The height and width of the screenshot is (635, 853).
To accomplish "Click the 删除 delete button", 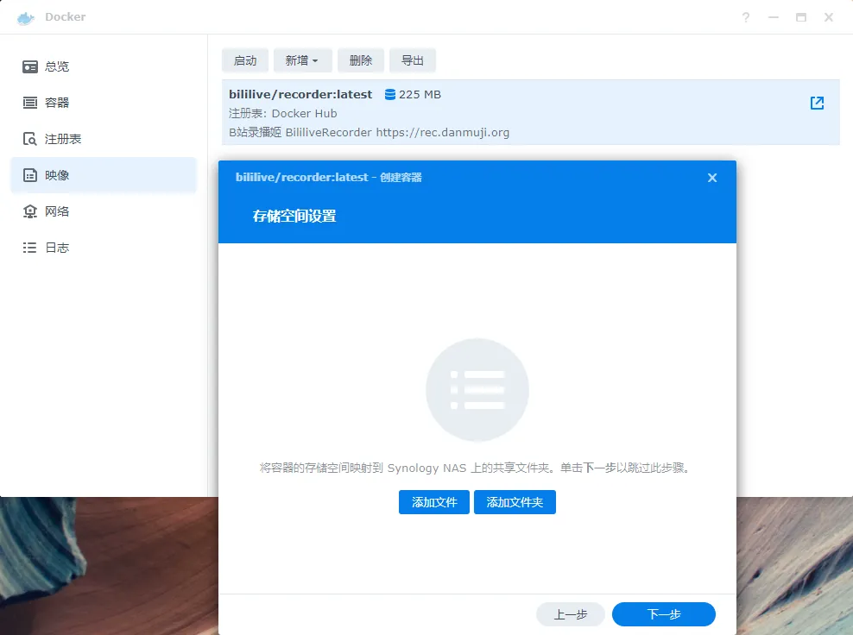I will pos(361,60).
